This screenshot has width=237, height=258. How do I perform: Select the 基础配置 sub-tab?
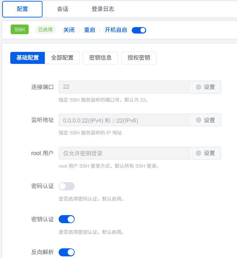pyautogui.click(x=28, y=58)
